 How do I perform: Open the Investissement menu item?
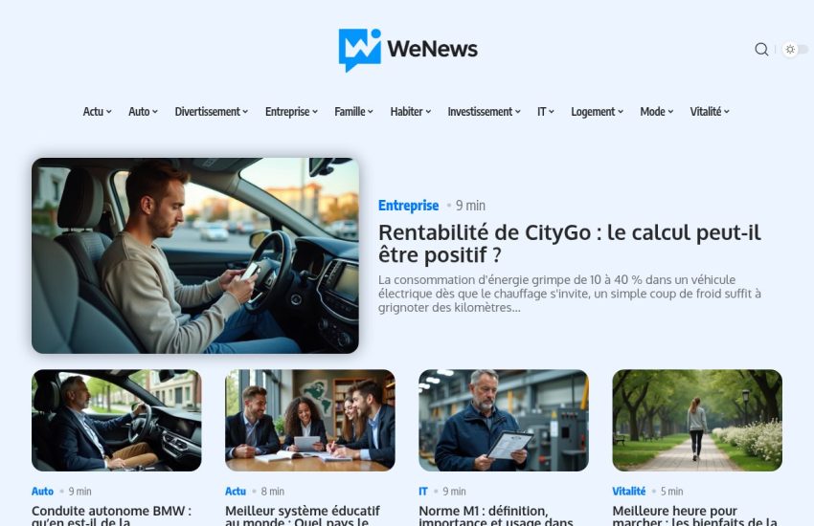point(484,112)
